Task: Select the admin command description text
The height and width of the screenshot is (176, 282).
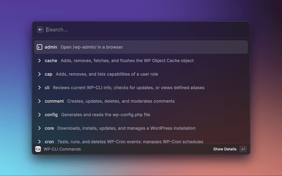Action: (92, 47)
